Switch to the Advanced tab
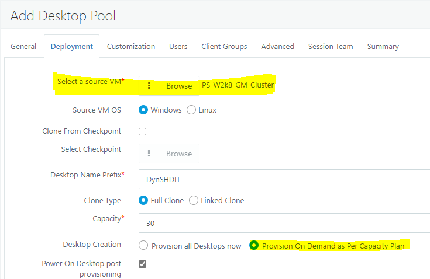This screenshot has width=430, height=279. (278, 47)
